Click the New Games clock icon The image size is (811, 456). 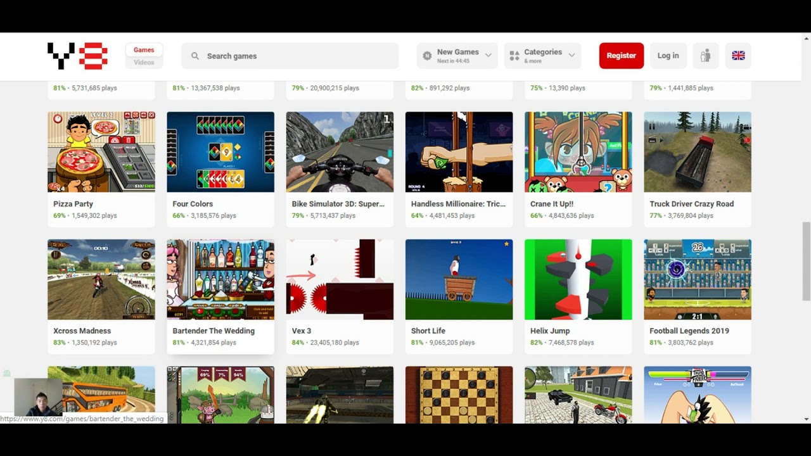pyautogui.click(x=427, y=56)
